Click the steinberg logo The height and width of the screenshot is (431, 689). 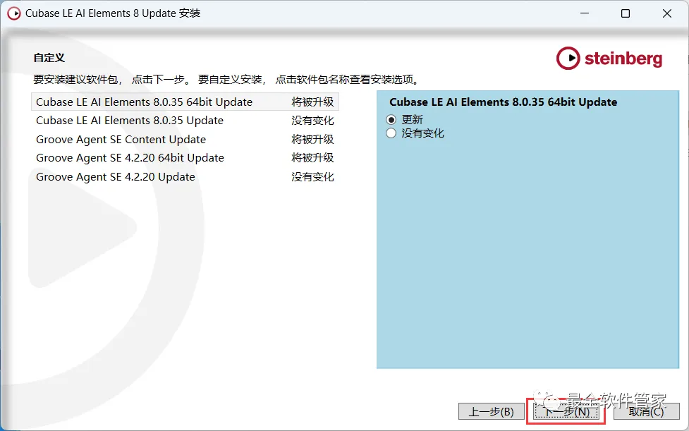(x=609, y=58)
